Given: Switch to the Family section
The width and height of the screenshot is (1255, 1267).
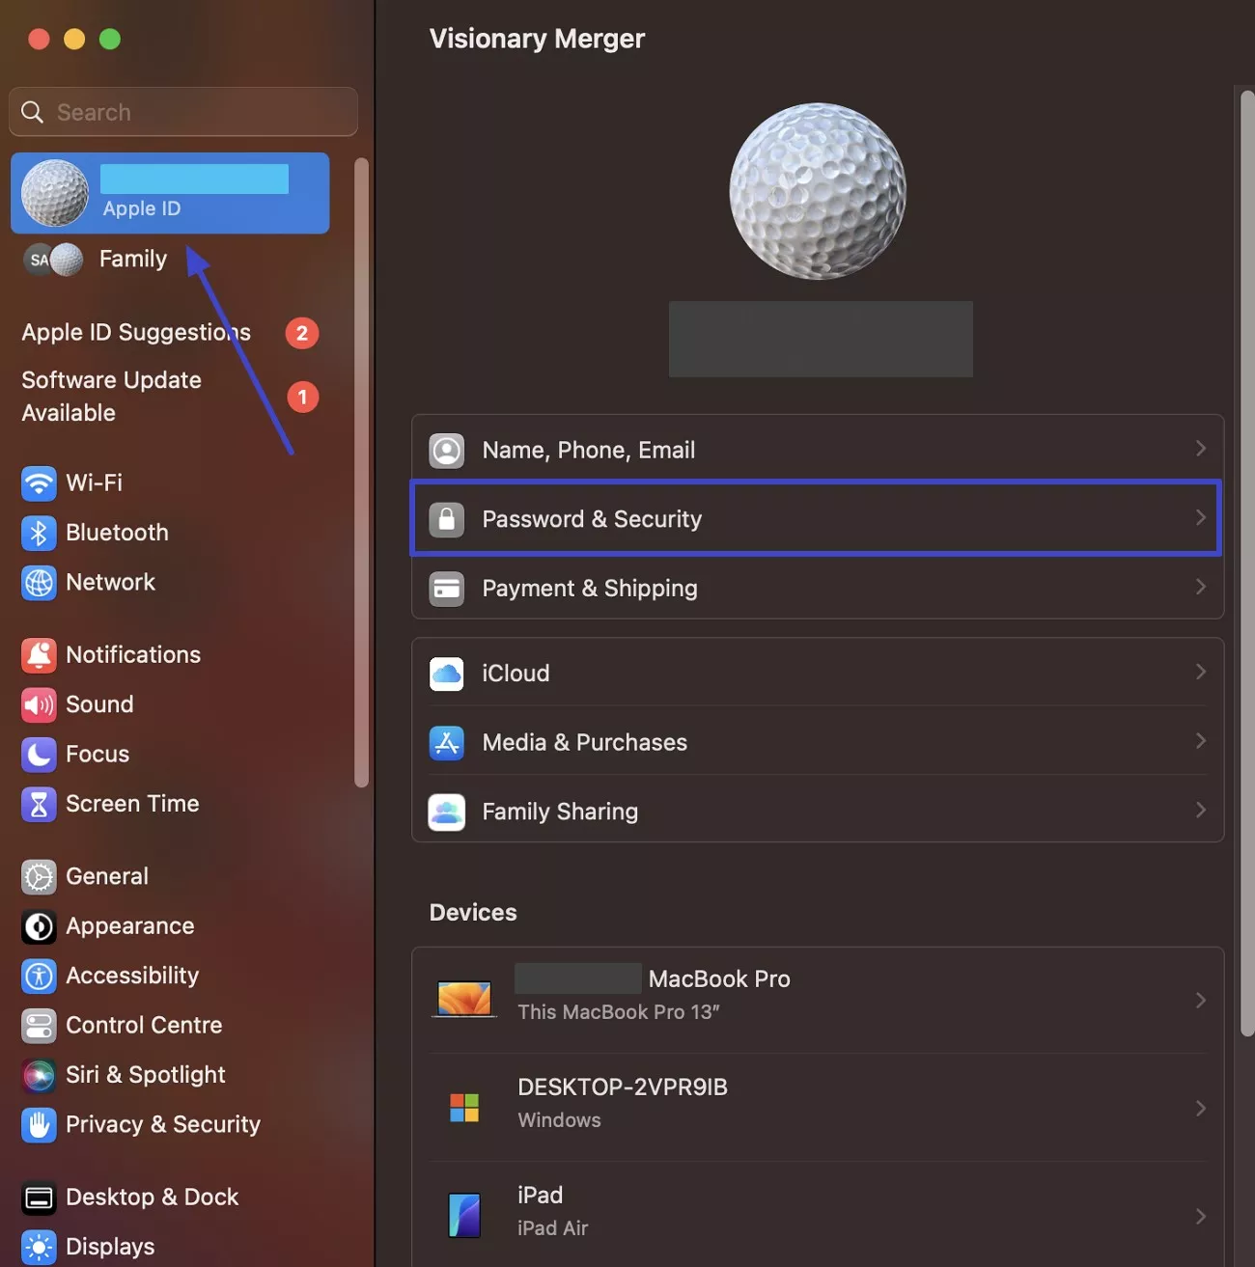Looking at the screenshot, I should [x=132, y=259].
